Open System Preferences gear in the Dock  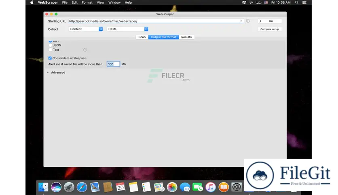point(237,187)
